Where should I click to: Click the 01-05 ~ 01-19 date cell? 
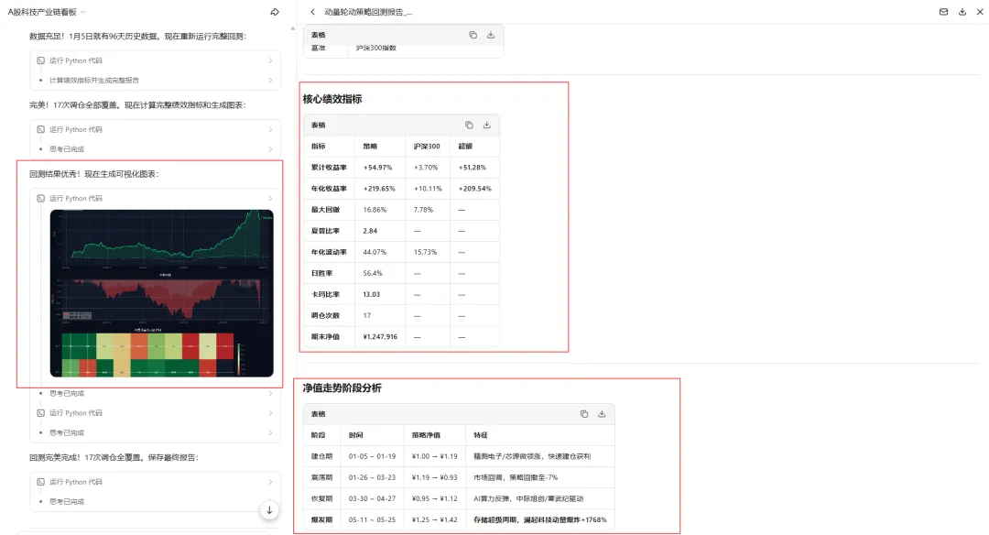point(372,456)
